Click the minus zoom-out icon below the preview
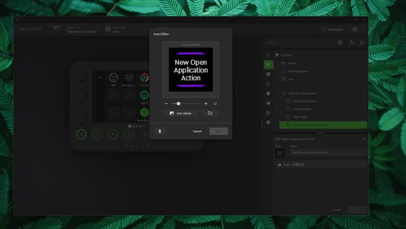 pyautogui.click(x=166, y=104)
